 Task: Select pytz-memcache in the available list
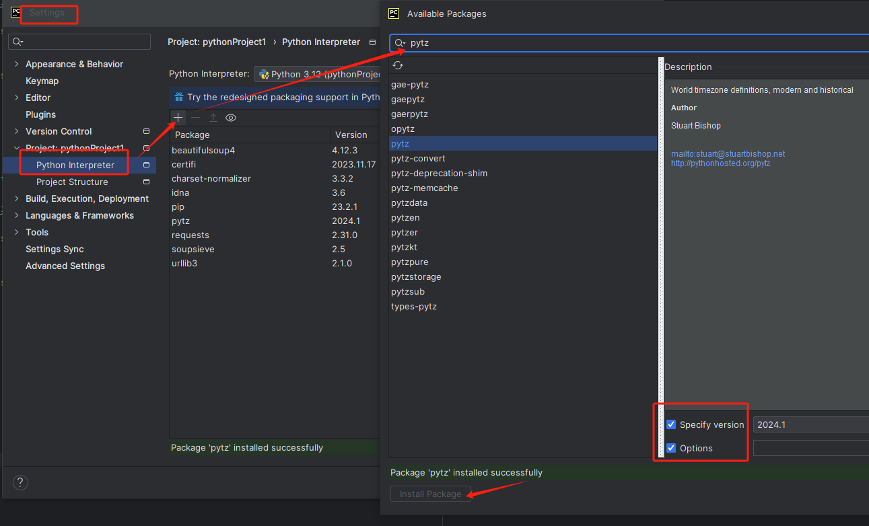point(523,188)
